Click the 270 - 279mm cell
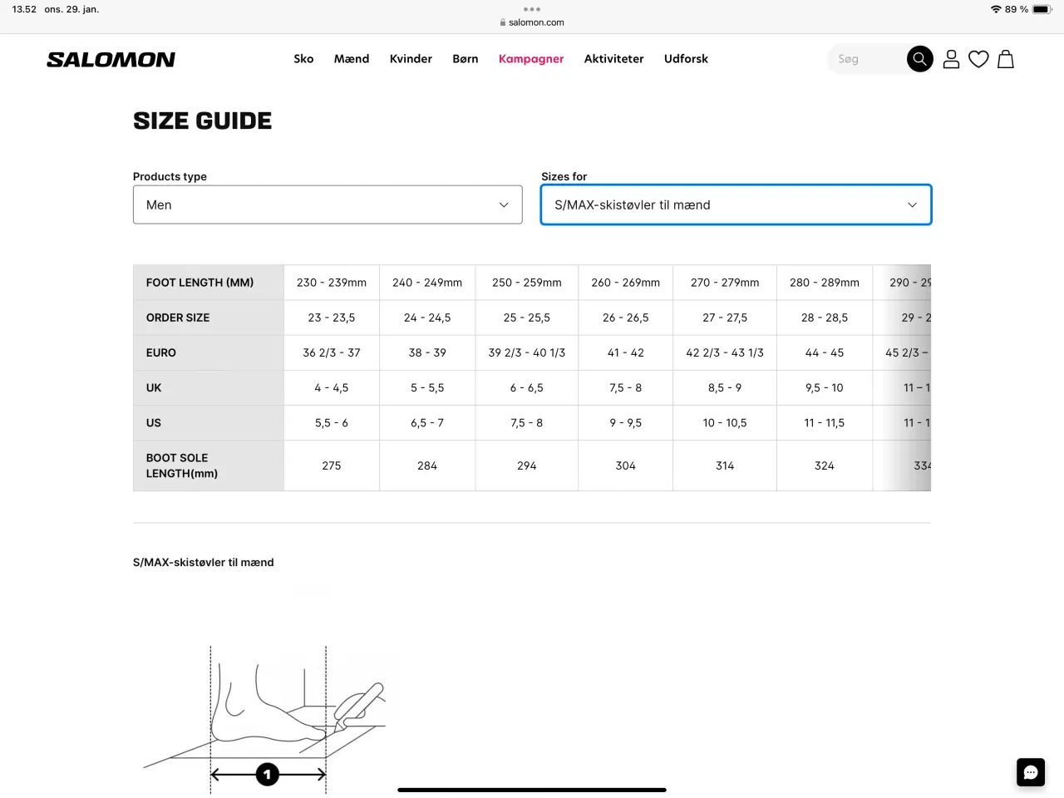 [725, 283]
